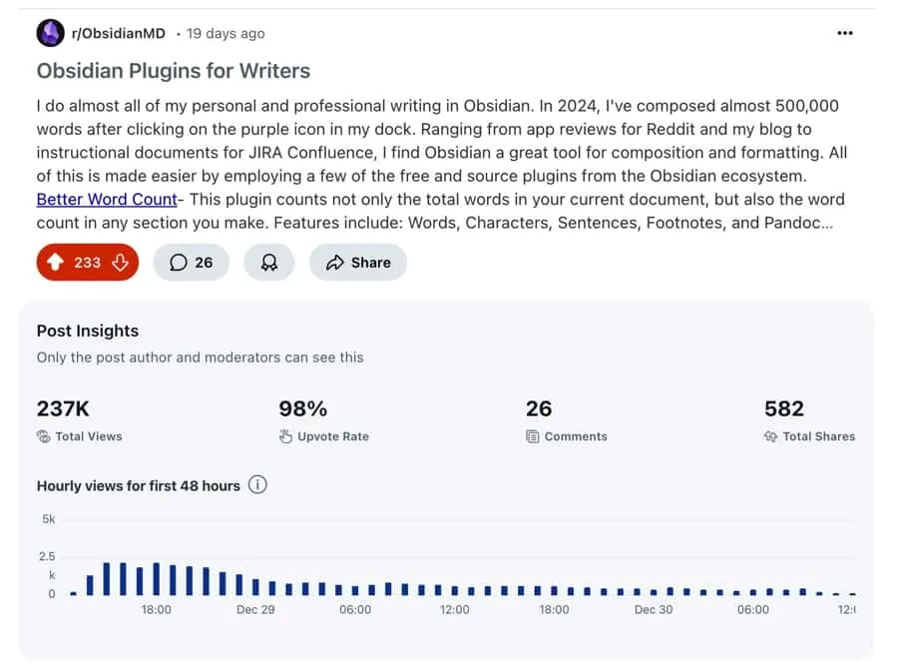
Task: Open the r/ObsidianMD subreddit avatar
Action: point(51,33)
